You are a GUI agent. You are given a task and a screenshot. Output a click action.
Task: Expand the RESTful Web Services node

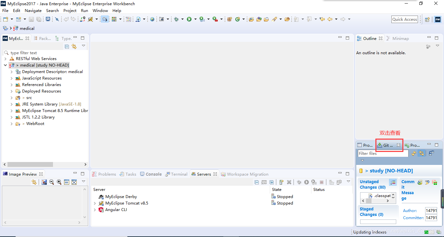pos(6,59)
